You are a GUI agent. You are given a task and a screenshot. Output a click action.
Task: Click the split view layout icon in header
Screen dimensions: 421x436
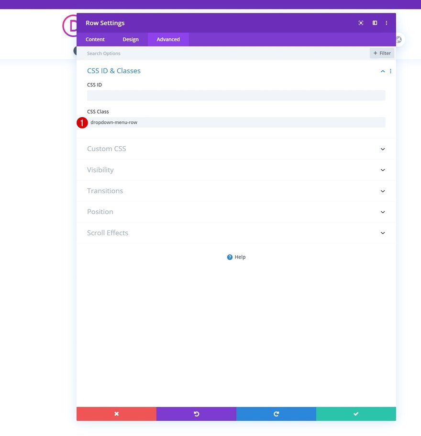click(374, 22)
